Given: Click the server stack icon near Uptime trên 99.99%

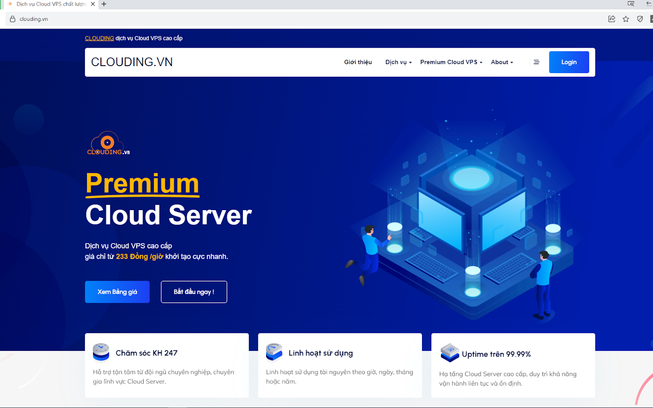Looking at the screenshot, I should point(448,353).
